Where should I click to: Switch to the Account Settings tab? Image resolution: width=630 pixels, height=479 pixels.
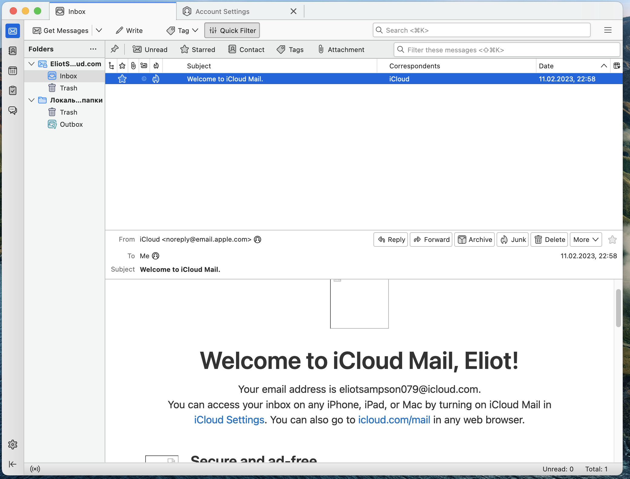(222, 11)
